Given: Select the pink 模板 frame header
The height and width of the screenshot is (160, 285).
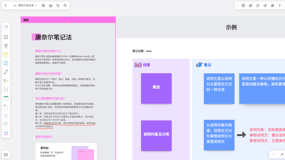Looking at the screenshot, I should click(68, 20).
